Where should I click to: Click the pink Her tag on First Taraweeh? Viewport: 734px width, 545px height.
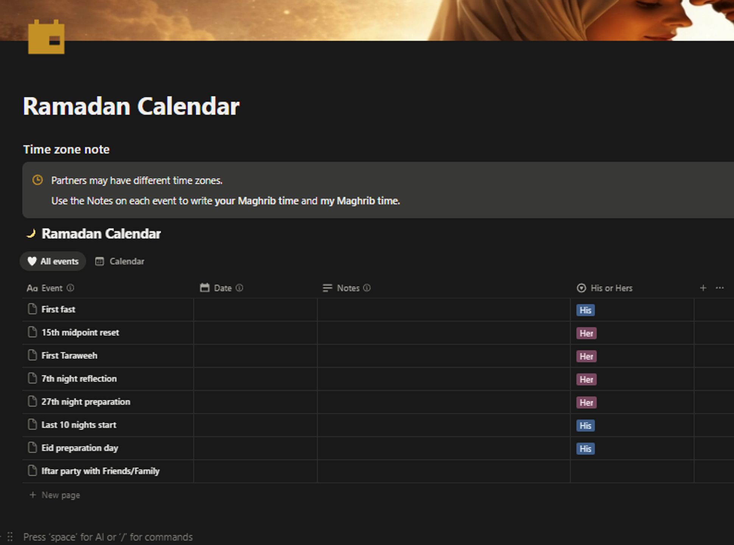tap(586, 357)
